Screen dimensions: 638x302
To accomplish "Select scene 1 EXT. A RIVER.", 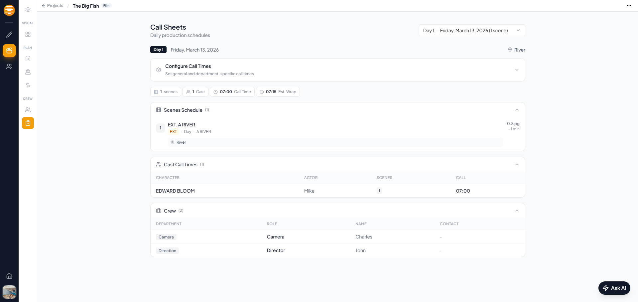I will [182, 125].
